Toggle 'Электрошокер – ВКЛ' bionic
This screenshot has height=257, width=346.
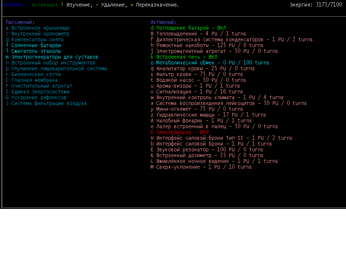click(180, 132)
